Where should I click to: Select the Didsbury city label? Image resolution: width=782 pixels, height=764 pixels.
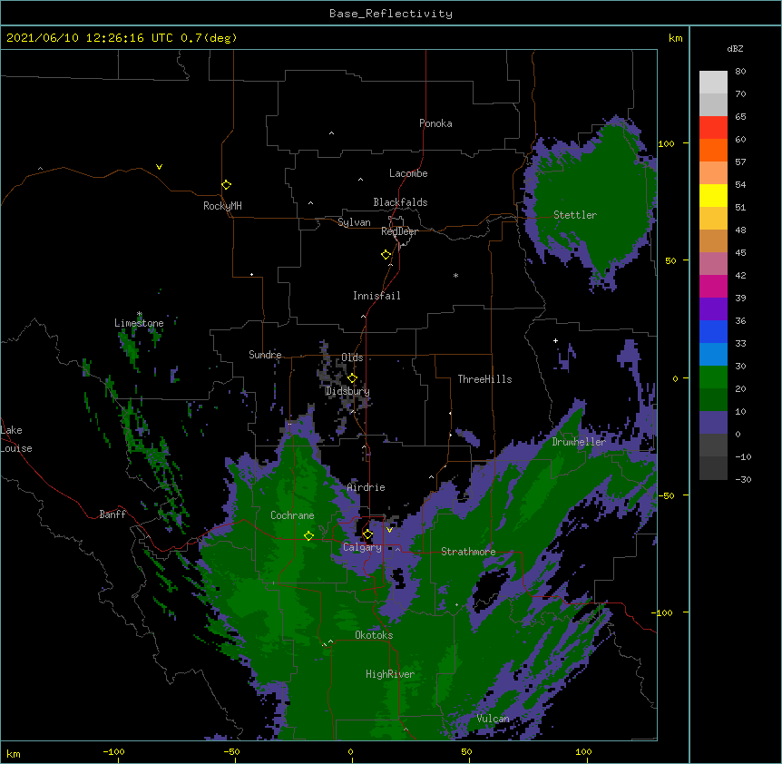(347, 391)
